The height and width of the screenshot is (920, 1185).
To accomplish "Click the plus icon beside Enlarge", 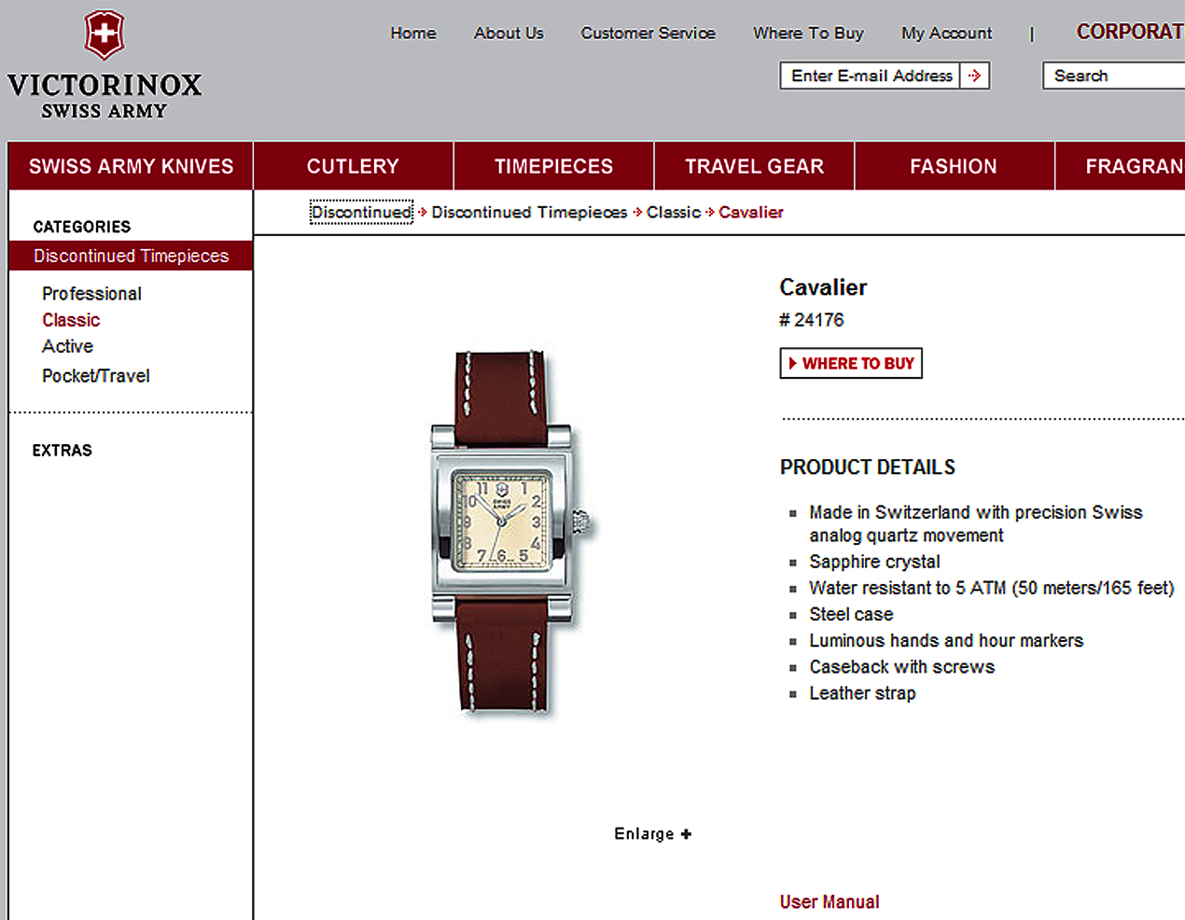I will point(686,834).
